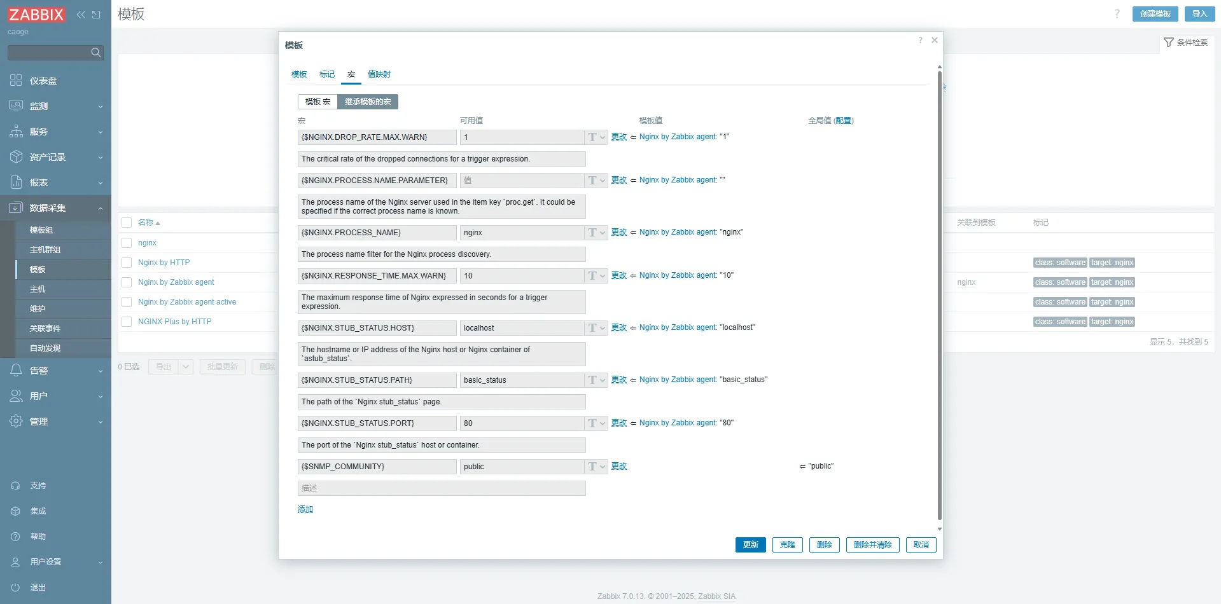Tick the checkbox for nginx template
This screenshot has width=1221, height=604.
pos(127,243)
